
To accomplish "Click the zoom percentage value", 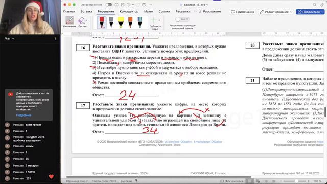I will [317, 181].
